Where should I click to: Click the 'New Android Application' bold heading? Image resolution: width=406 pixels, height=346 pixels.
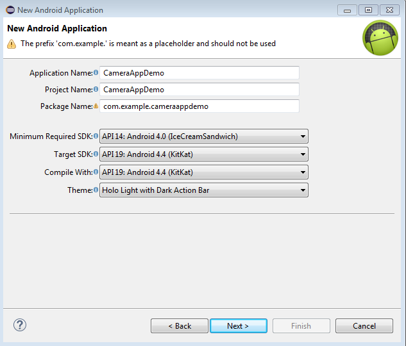click(x=57, y=28)
